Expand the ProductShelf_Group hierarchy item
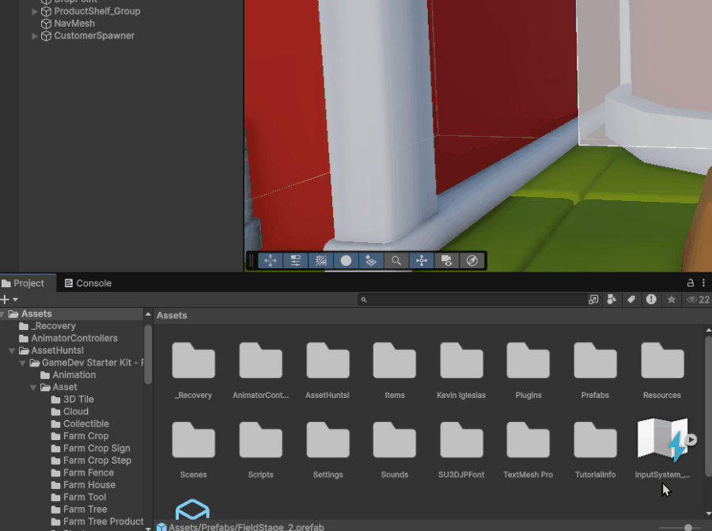The width and height of the screenshot is (712, 531). (x=35, y=12)
